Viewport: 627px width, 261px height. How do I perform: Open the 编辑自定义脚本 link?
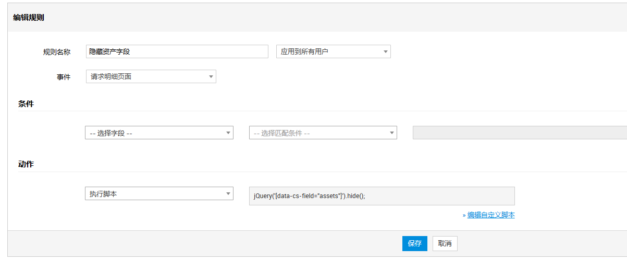(491, 215)
